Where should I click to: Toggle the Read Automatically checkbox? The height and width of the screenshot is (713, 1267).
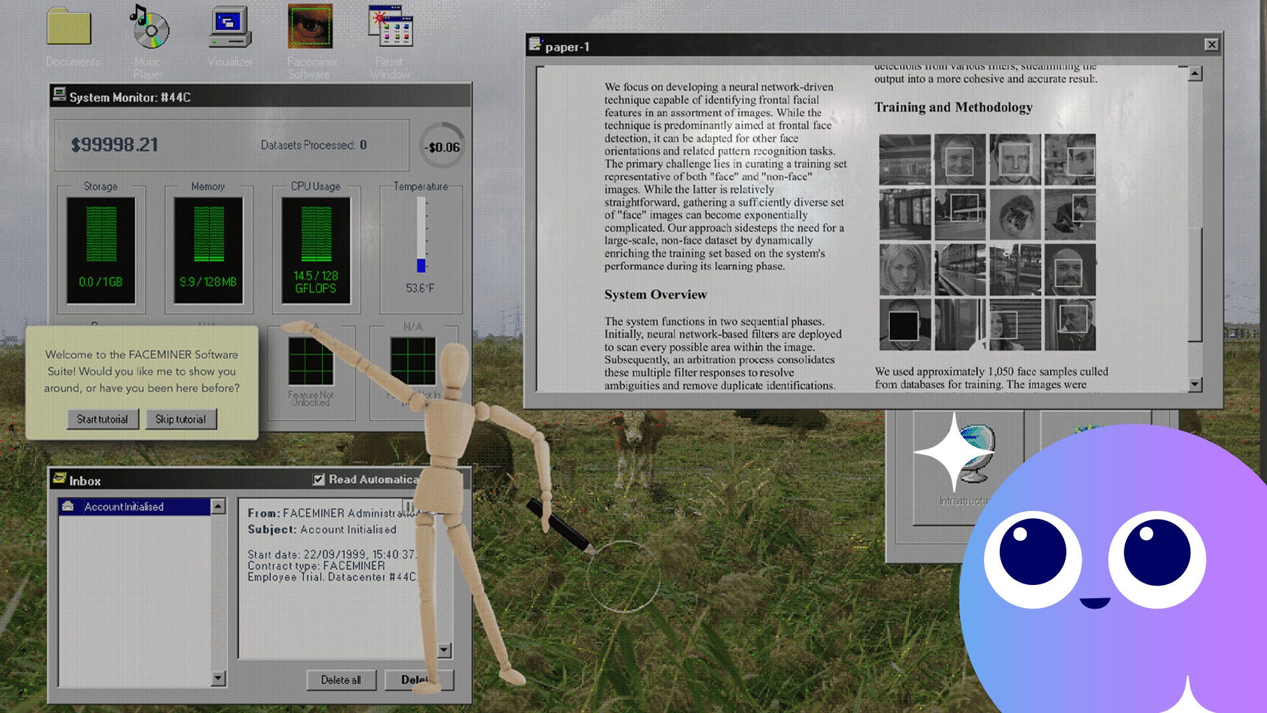319,479
